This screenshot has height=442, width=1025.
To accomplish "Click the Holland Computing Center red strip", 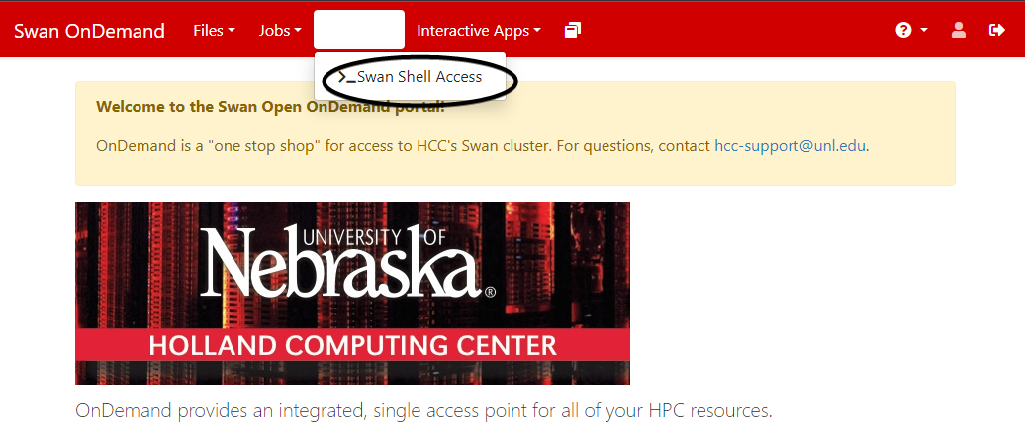I will coord(352,345).
